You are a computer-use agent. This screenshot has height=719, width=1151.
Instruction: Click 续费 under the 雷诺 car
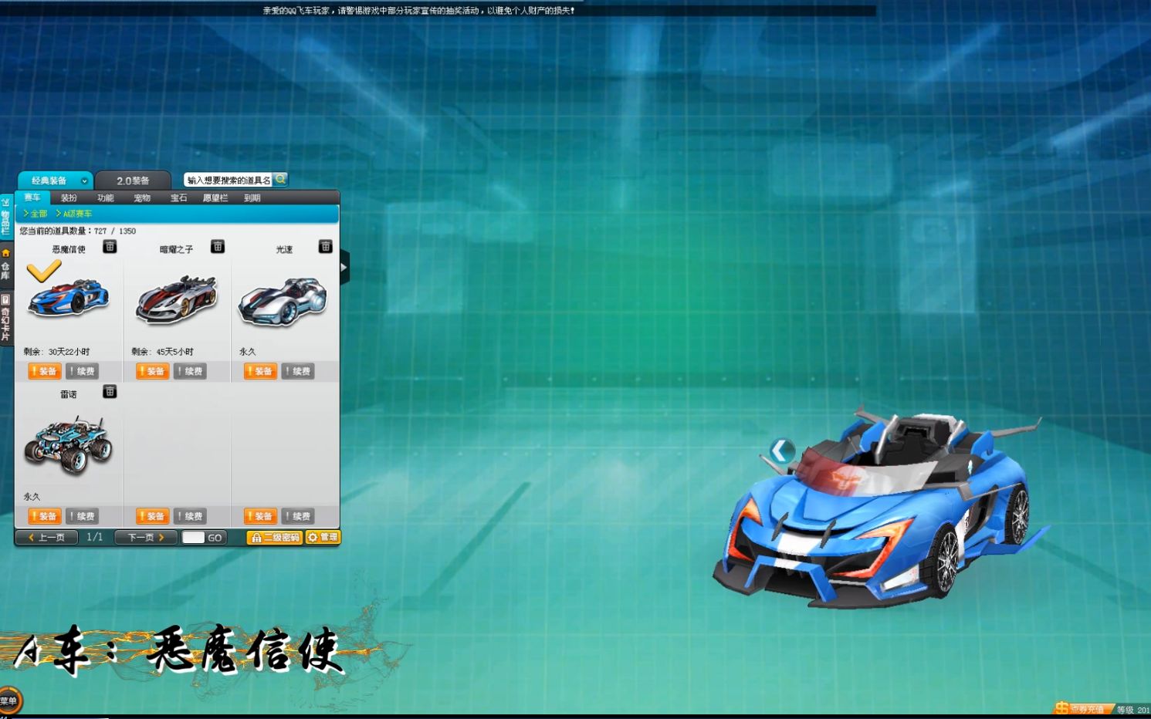82,516
